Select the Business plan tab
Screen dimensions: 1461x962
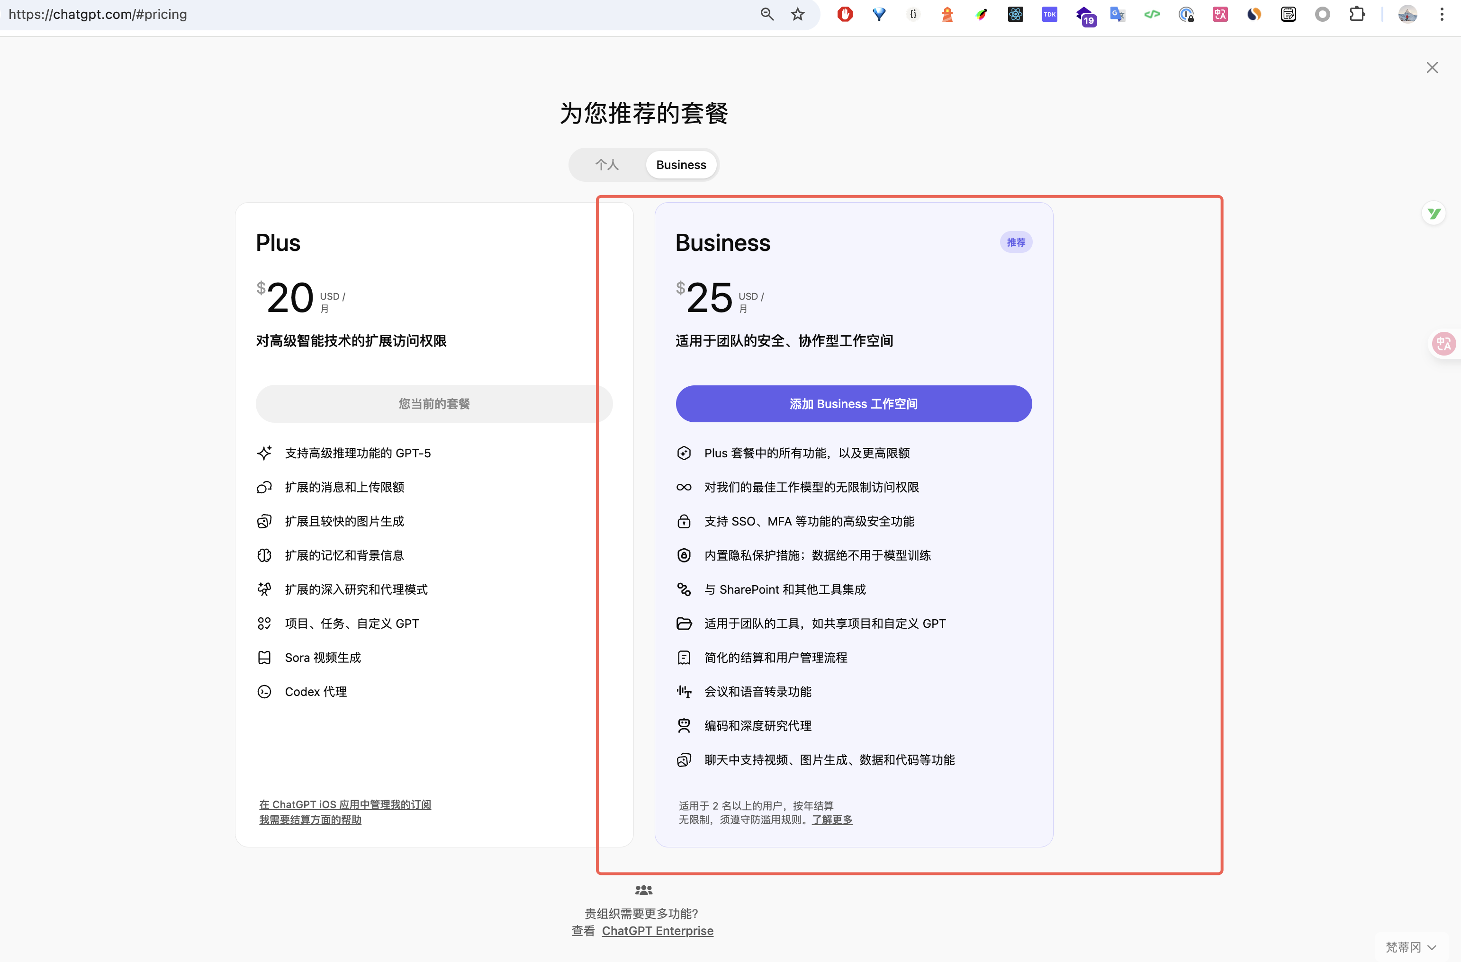tap(681, 164)
